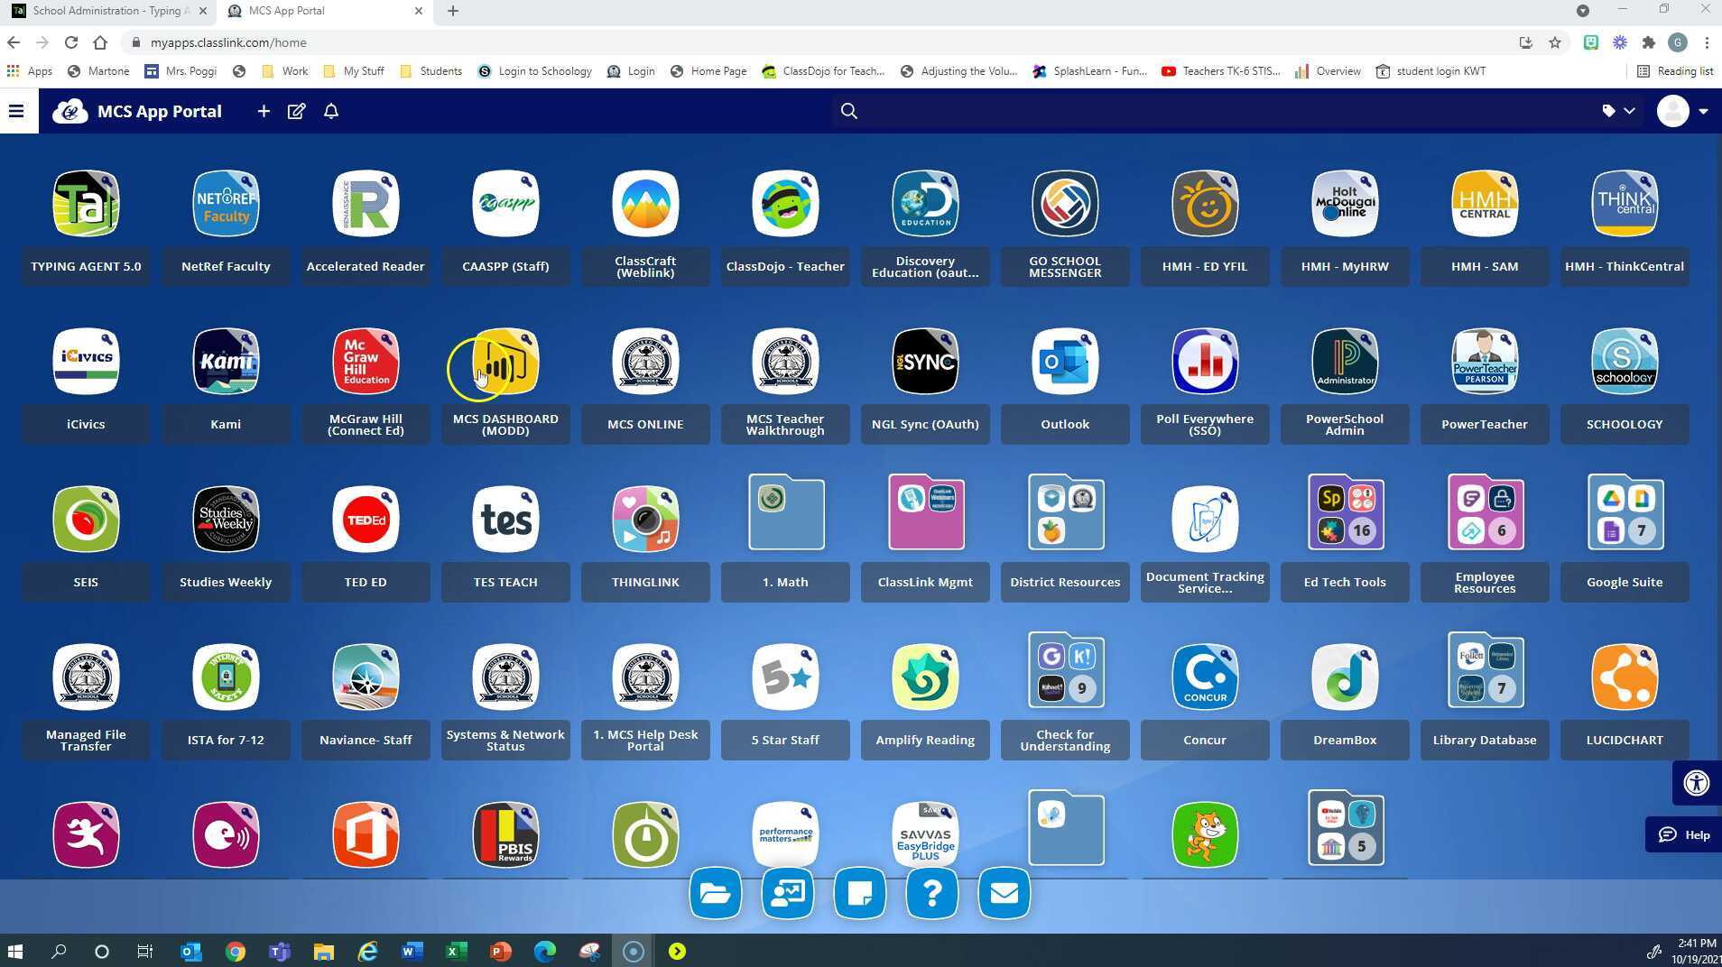Viewport: 1722px width, 967px height.
Task: Open the Typing Agent 5.0 app icon
Action: click(86, 204)
